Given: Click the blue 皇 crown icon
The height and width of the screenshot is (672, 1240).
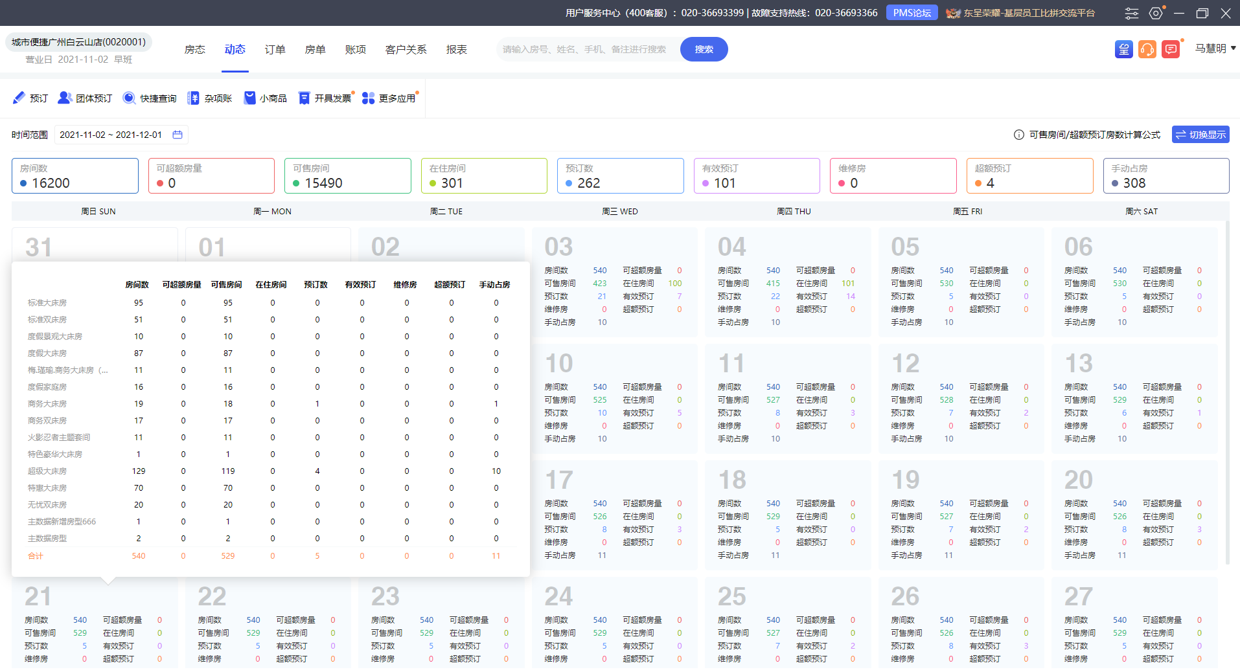Looking at the screenshot, I should pos(1124,49).
